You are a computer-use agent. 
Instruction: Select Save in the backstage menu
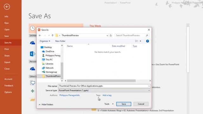6,36
